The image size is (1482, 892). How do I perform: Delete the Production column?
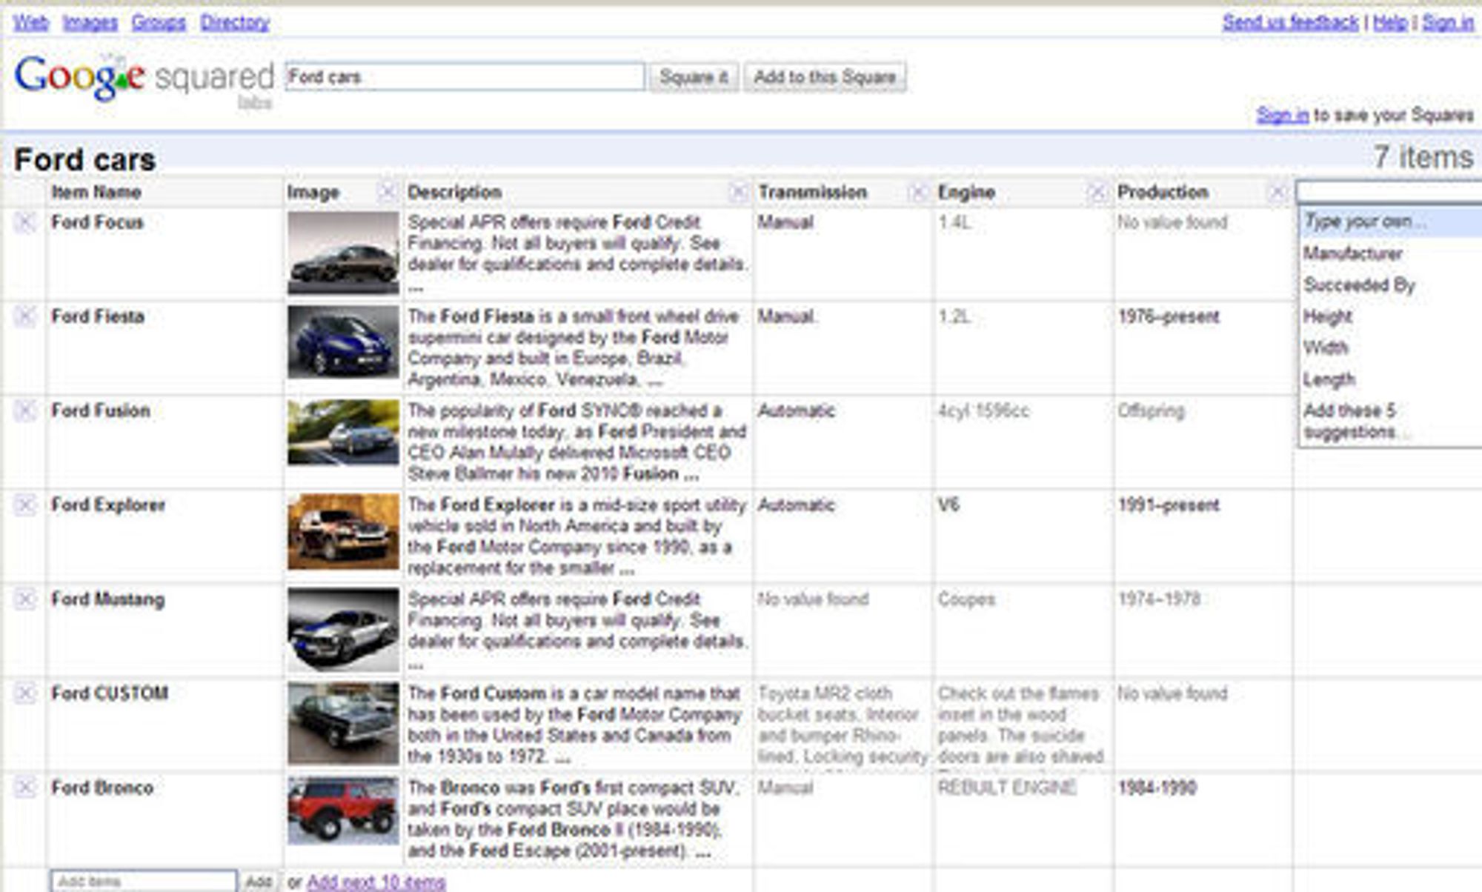coord(1276,193)
